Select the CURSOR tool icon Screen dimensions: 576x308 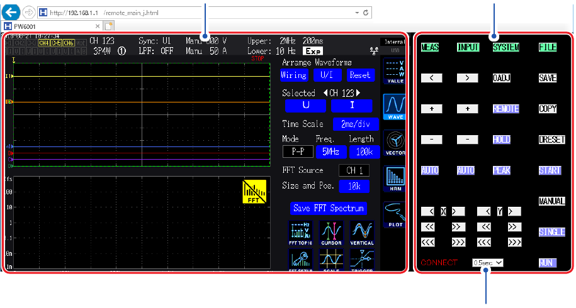tap(331, 233)
